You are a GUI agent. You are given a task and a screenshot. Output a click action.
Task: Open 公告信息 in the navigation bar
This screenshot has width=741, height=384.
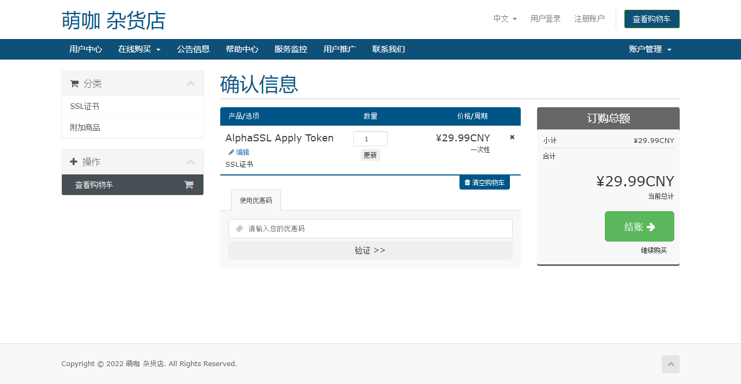[193, 49]
